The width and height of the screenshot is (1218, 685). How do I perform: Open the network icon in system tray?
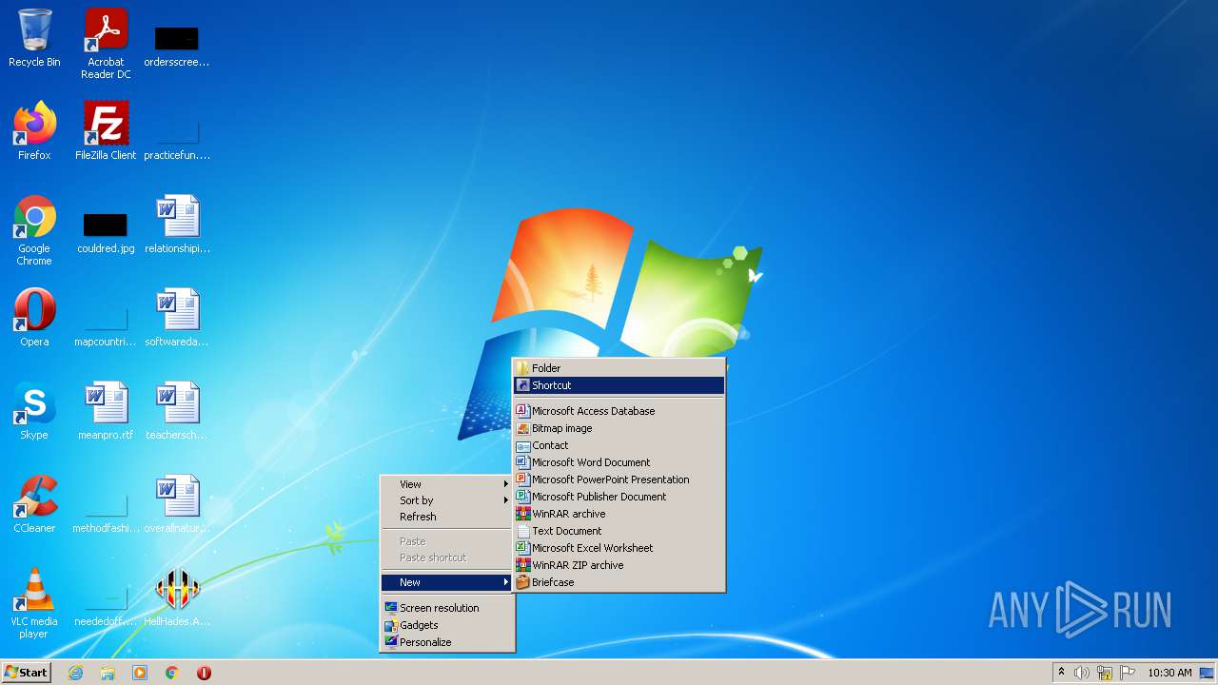click(1105, 673)
